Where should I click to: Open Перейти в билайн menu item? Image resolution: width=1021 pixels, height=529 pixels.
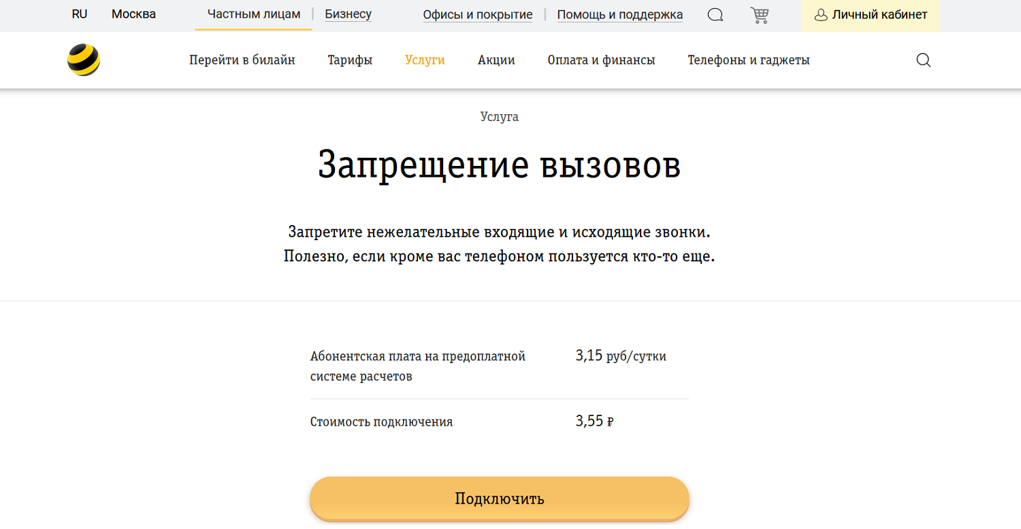242,60
